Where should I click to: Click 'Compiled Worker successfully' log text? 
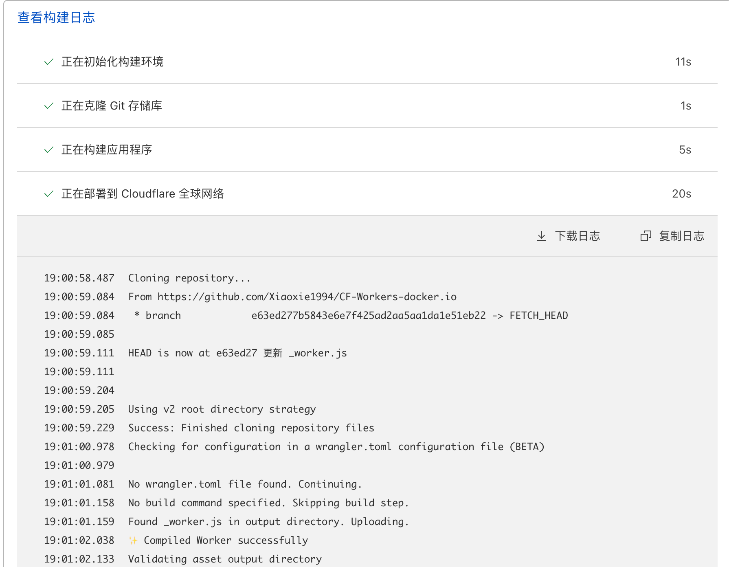click(x=226, y=541)
